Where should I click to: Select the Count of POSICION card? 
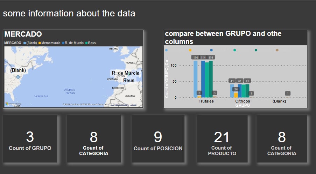coord(158,139)
